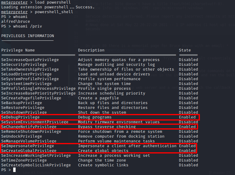Click the "Description" column header
This screenshot has height=175, width=235.
pos(91,50)
